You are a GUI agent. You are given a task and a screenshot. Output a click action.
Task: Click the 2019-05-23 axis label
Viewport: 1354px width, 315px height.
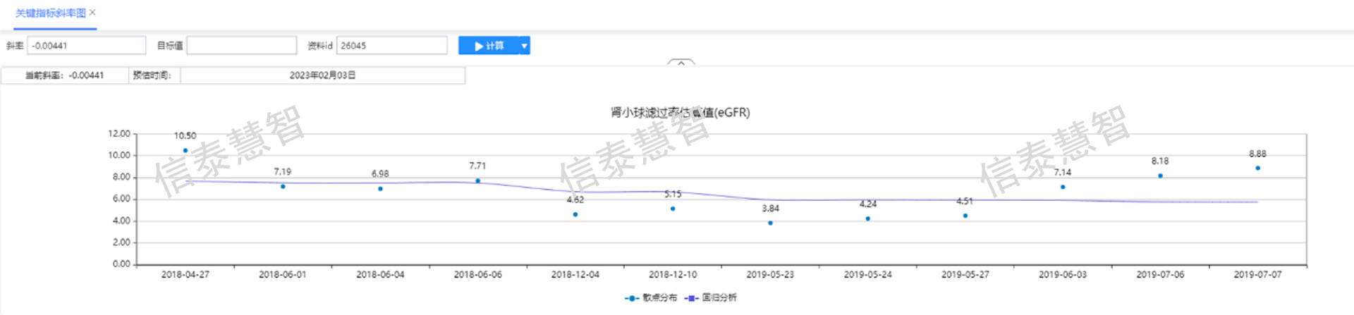point(770,275)
